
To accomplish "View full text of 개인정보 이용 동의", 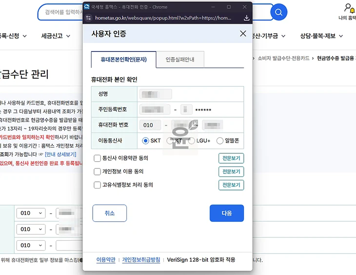I will click(231, 171).
